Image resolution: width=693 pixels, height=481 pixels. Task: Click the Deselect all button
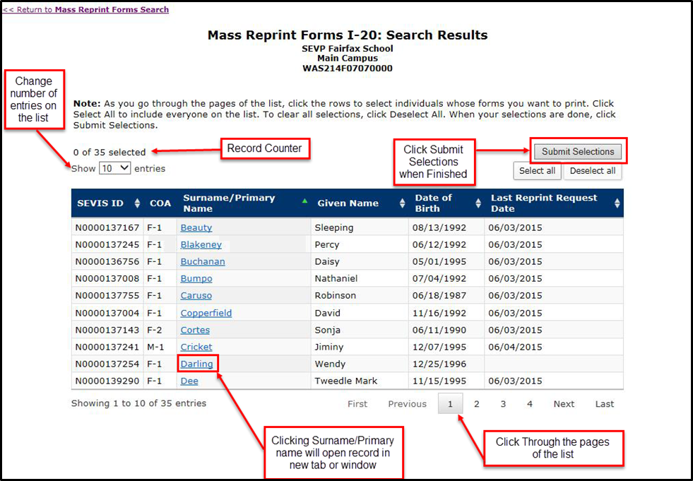coord(593,171)
